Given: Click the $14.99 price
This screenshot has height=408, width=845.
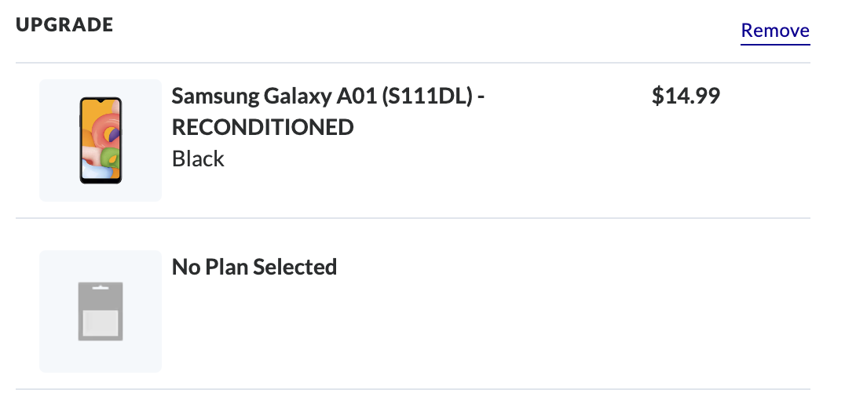Looking at the screenshot, I should (686, 96).
